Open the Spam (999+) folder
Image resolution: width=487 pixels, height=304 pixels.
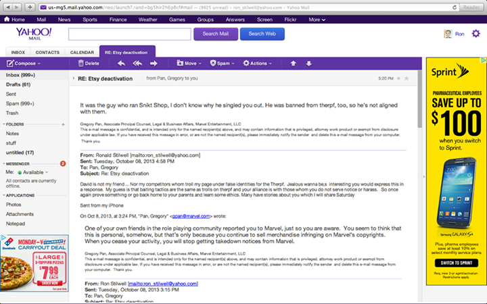point(20,103)
